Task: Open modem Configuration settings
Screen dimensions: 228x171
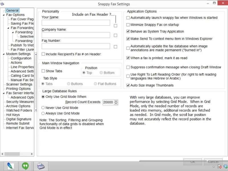Action: [x=21, y=58]
